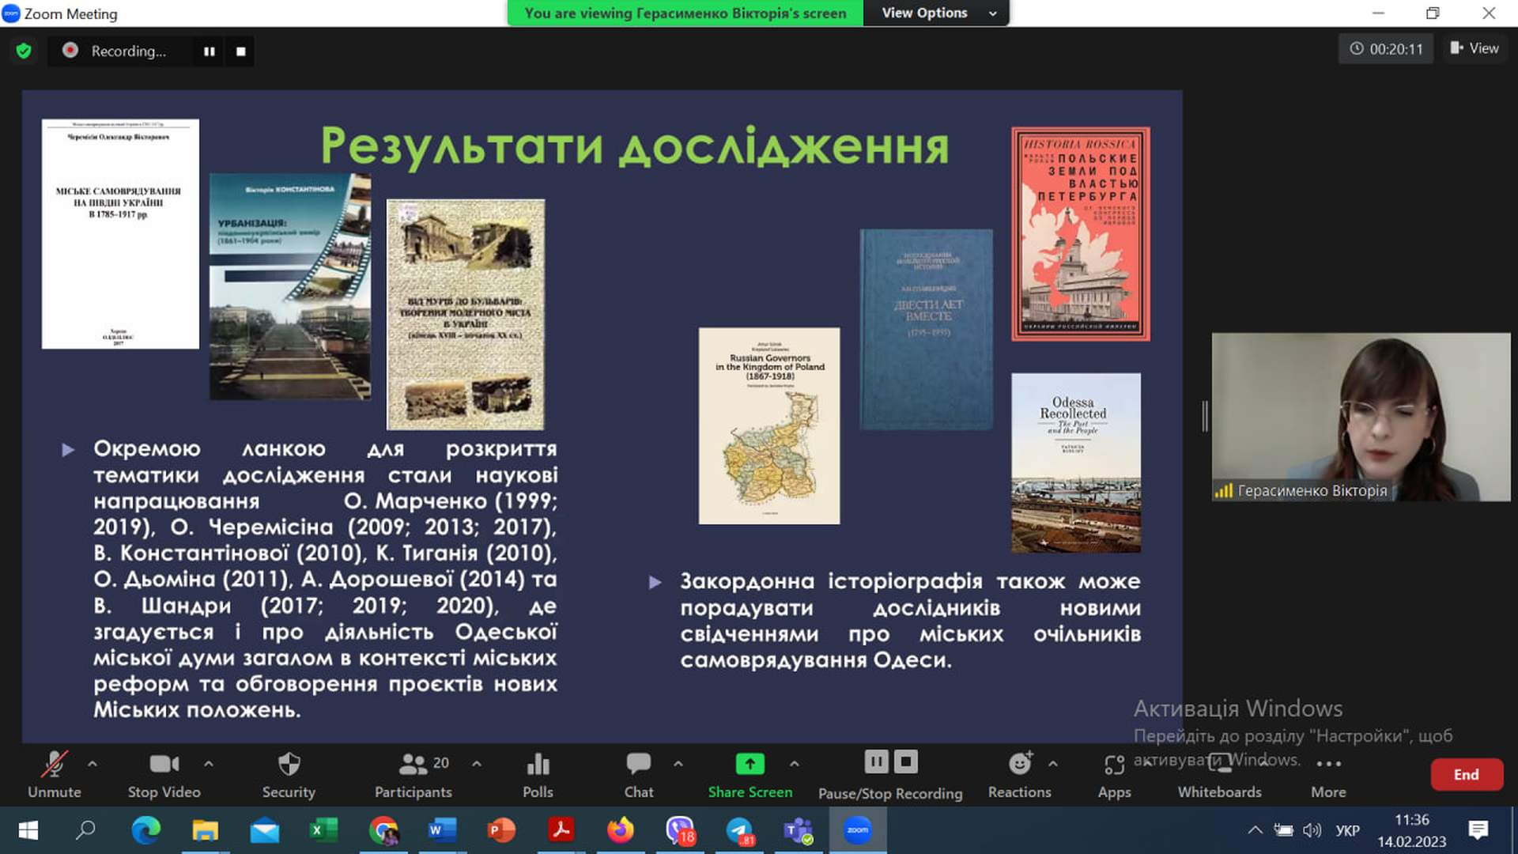Expand share options arrow next to Share Screen
Image resolution: width=1518 pixels, height=854 pixels.
click(x=795, y=764)
